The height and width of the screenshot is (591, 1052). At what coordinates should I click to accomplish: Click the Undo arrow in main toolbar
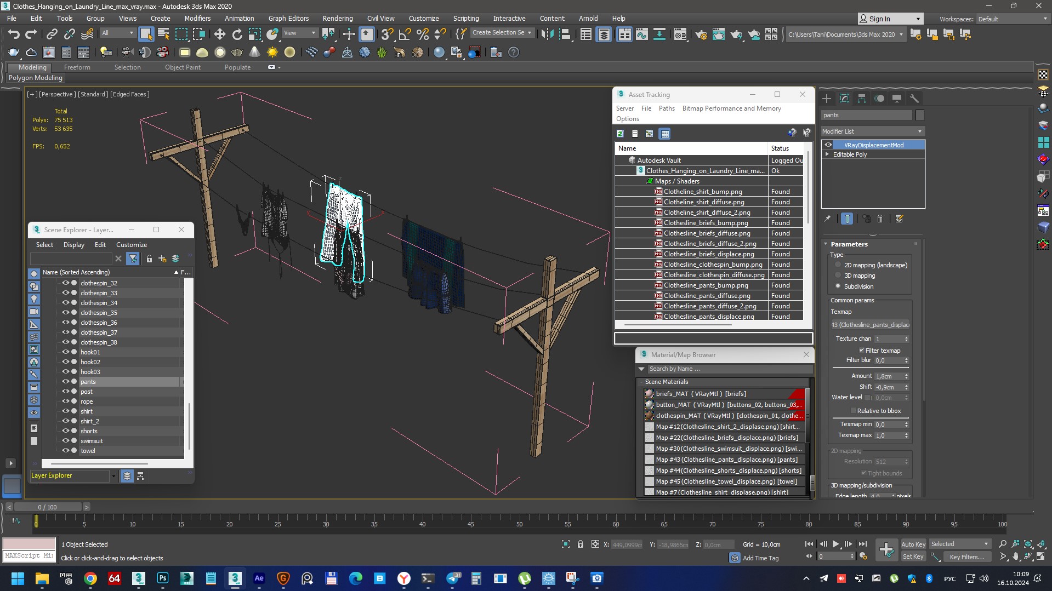tap(13, 35)
